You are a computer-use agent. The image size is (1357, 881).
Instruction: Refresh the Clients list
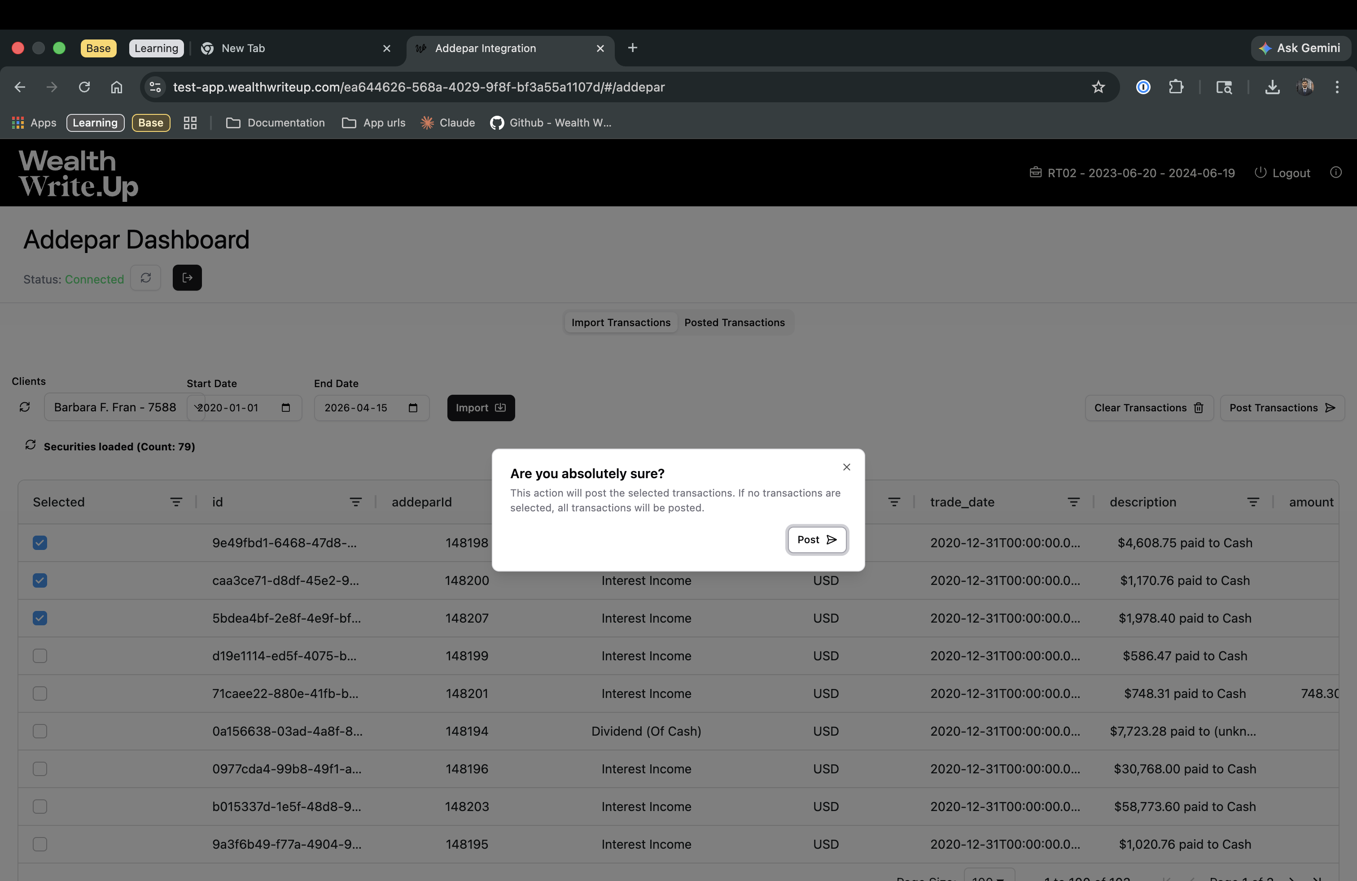(x=25, y=407)
